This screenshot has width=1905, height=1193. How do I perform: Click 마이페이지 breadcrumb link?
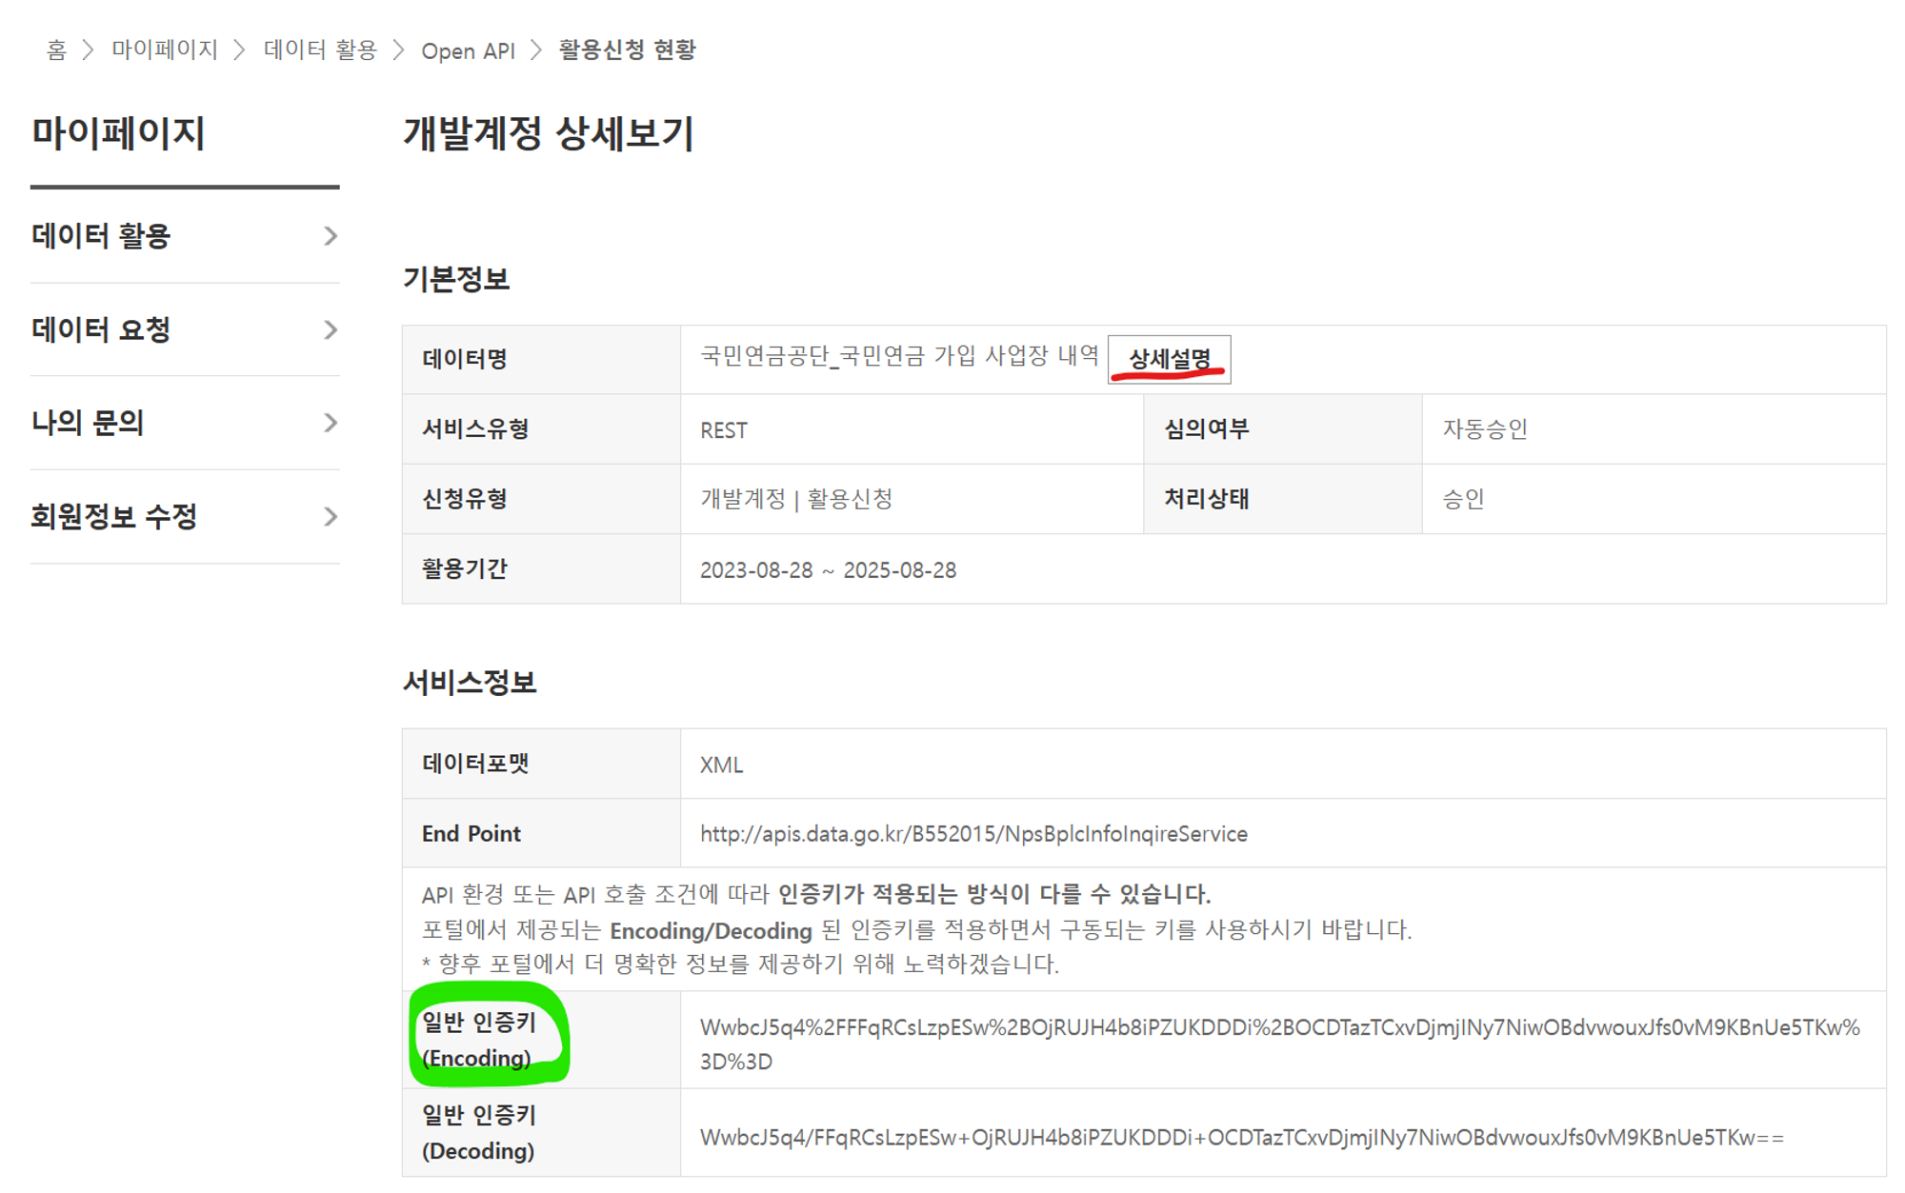click(x=165, y=50)
